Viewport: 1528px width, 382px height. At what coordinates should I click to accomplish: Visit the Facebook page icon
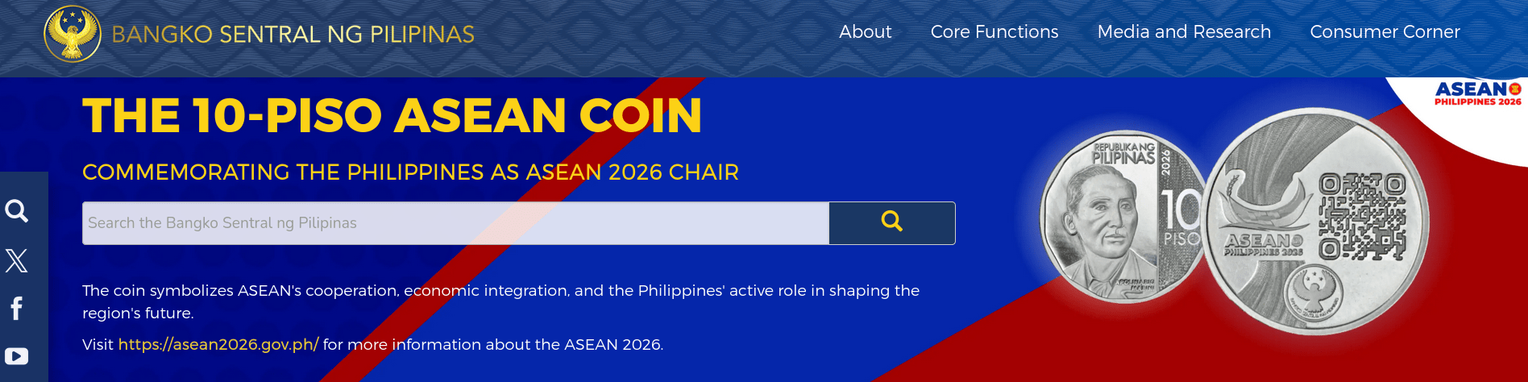(x=17, y=309)
